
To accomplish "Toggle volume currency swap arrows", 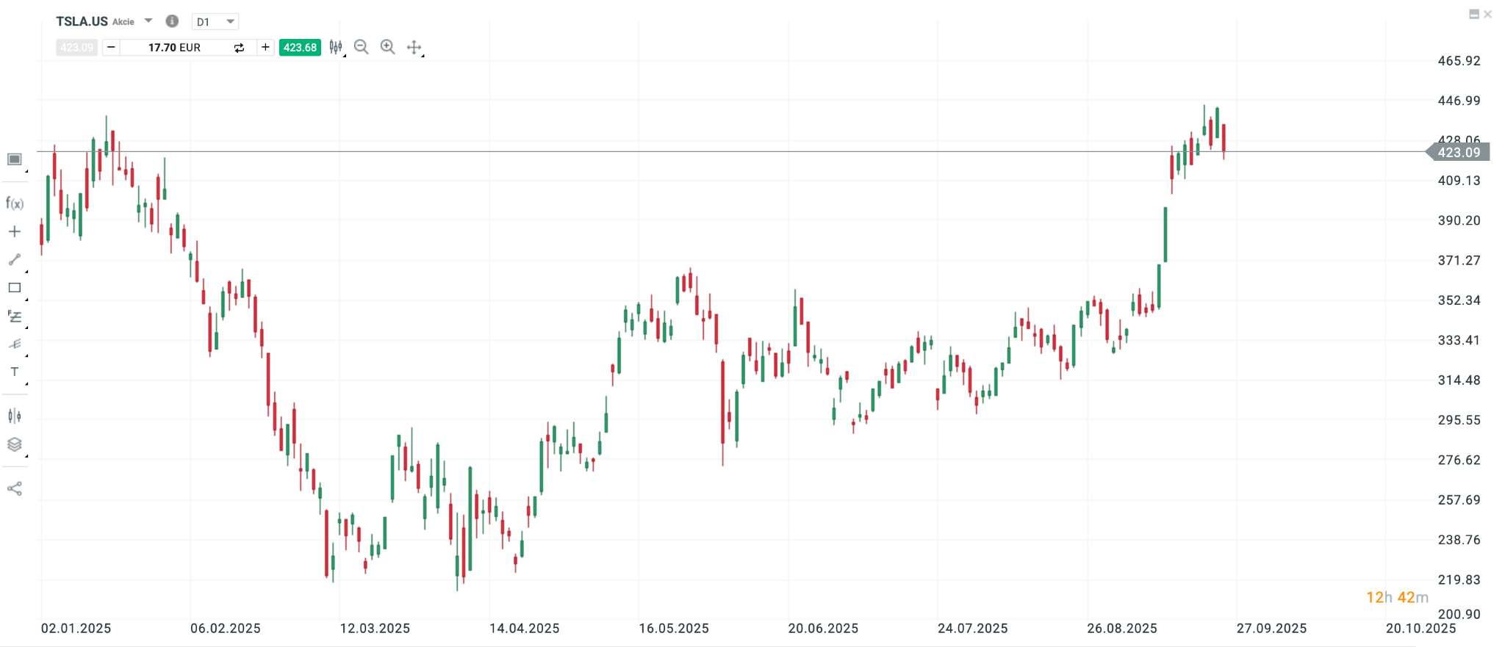I will 239,48.
